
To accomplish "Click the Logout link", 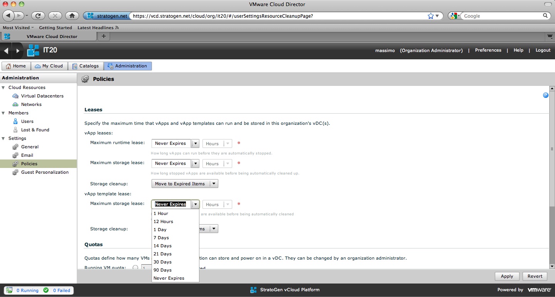I will tap(543, 50).
